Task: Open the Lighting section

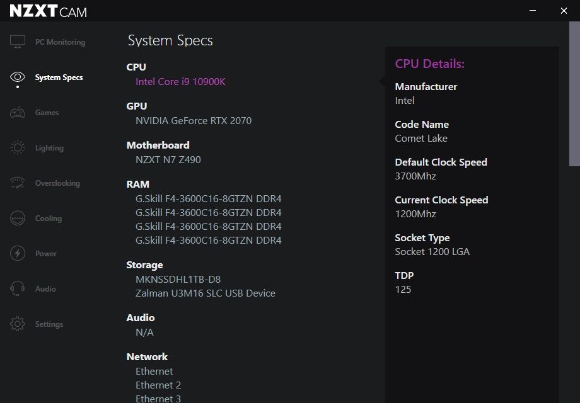Action: pos(49,148)
